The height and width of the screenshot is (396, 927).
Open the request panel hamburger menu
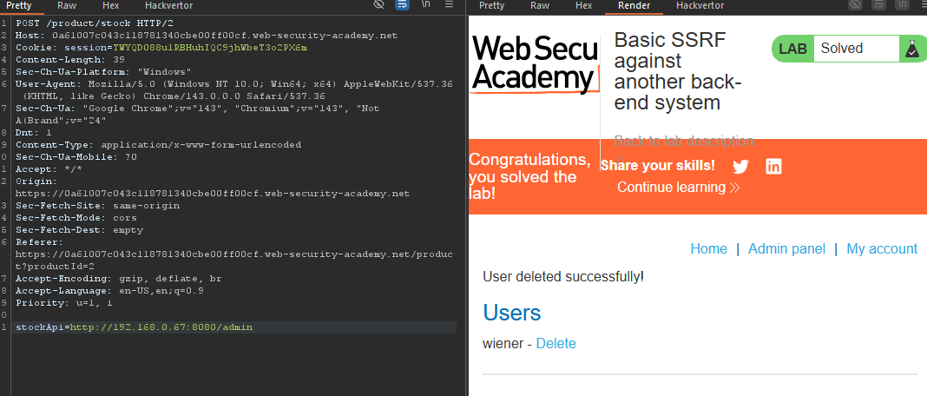[449, 4]
